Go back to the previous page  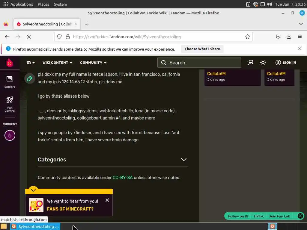[7, 37]
